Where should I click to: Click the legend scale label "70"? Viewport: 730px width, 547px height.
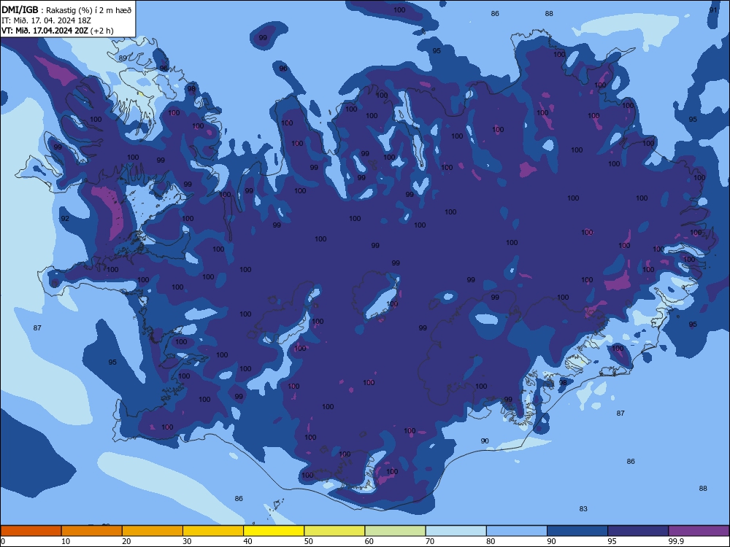430,541
